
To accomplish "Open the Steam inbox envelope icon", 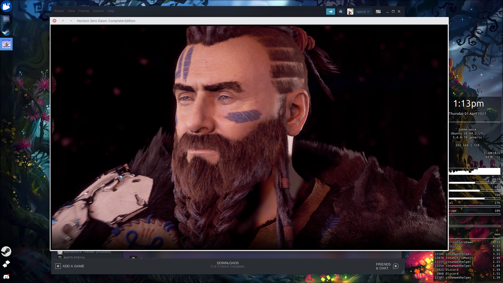I will [341, 12].
